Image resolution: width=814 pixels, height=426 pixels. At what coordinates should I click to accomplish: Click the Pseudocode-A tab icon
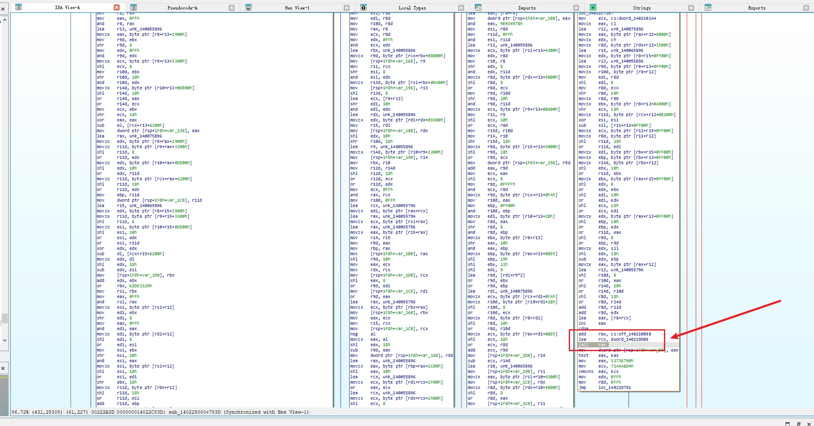(x=134, y=7)
